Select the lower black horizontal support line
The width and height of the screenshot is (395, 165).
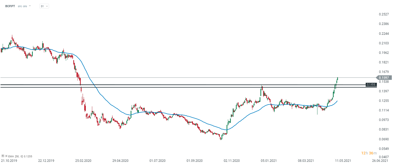click(x=187, y=87)
